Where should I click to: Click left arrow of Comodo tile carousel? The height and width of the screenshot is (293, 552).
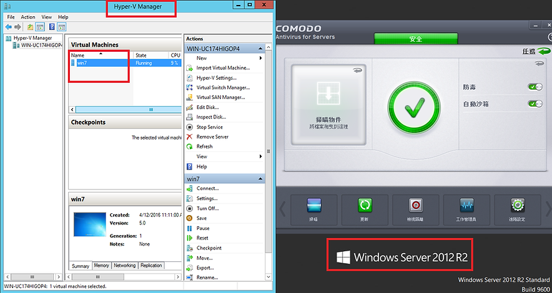282,209
